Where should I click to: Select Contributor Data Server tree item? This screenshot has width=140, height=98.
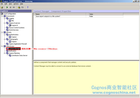[x=19, y=56]
